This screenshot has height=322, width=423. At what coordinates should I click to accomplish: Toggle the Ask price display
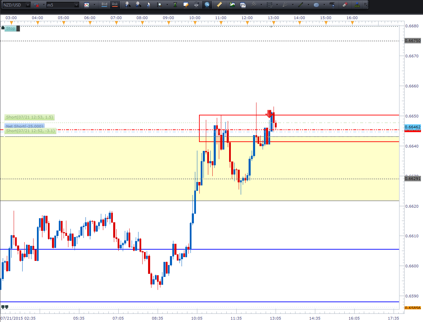115,4
